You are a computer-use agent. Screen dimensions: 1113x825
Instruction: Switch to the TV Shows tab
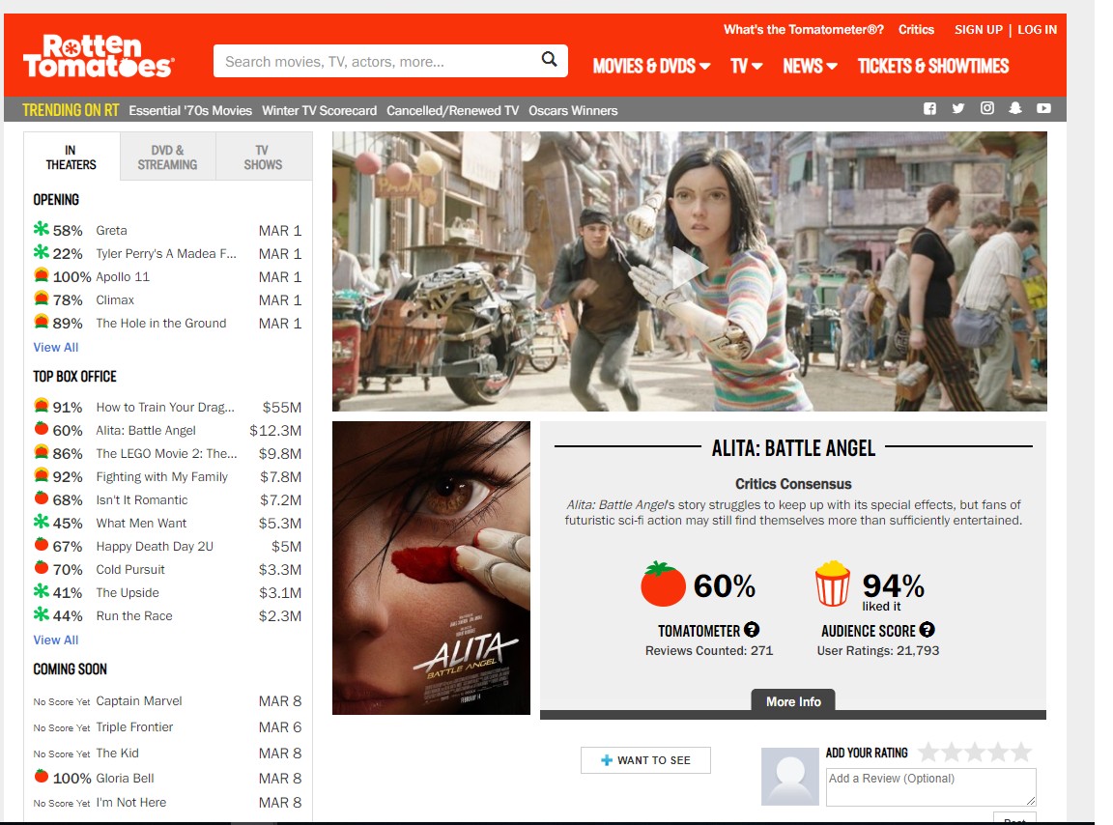point(264,156)
